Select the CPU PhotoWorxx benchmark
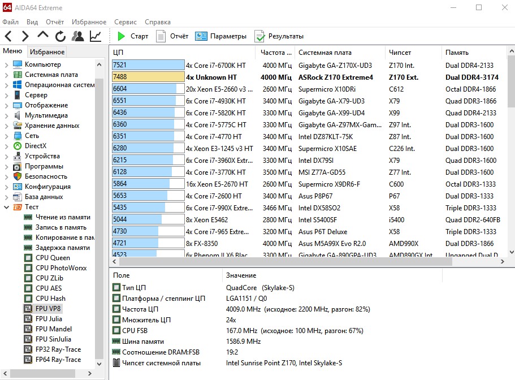 coord(55,268)
